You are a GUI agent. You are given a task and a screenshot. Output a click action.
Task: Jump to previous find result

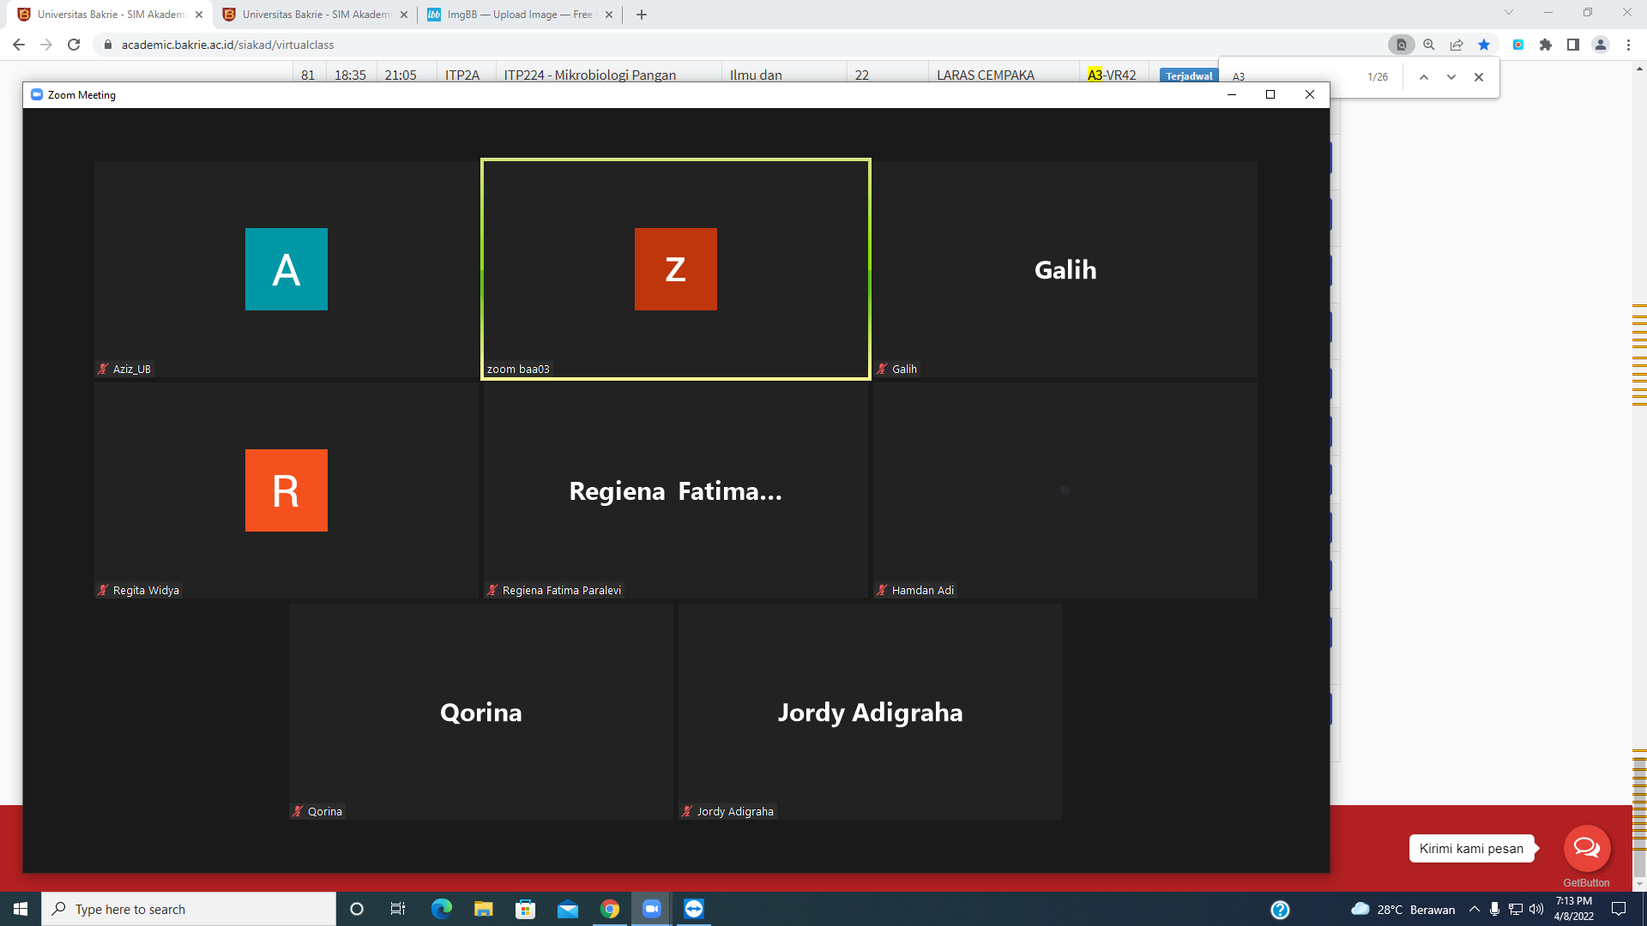[x=1424, y=77]
